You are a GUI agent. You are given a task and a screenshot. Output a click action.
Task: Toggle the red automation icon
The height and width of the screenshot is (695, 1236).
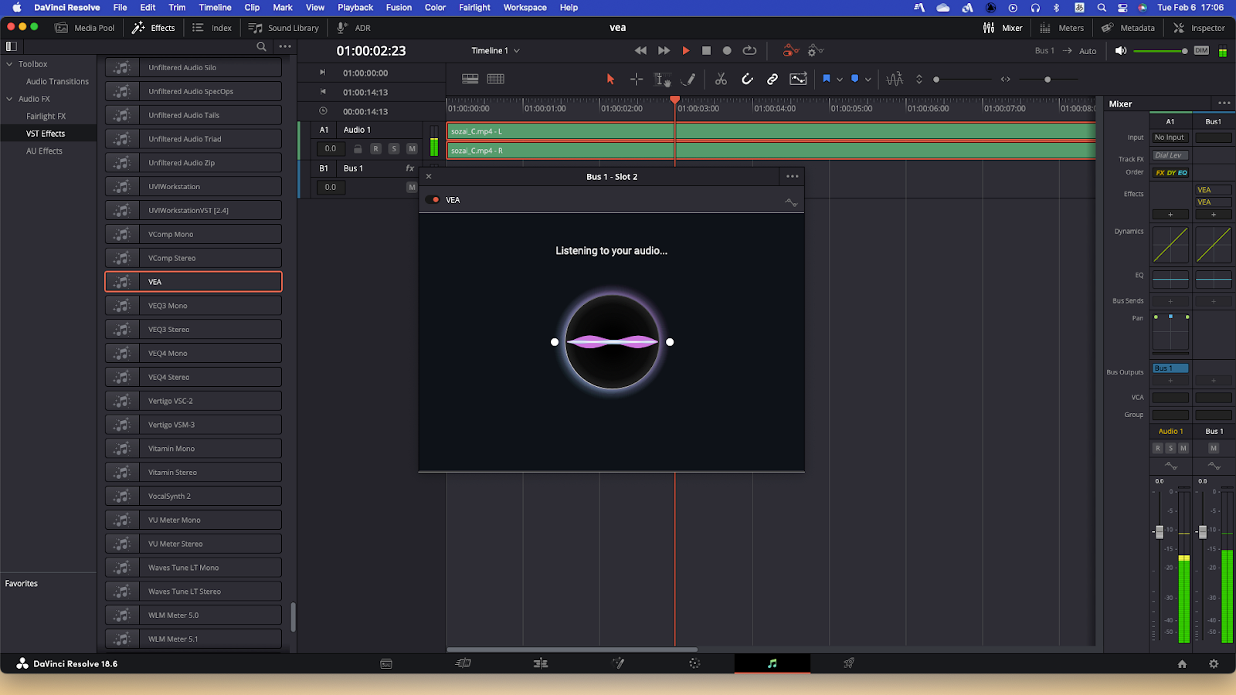tap(789, 50)
